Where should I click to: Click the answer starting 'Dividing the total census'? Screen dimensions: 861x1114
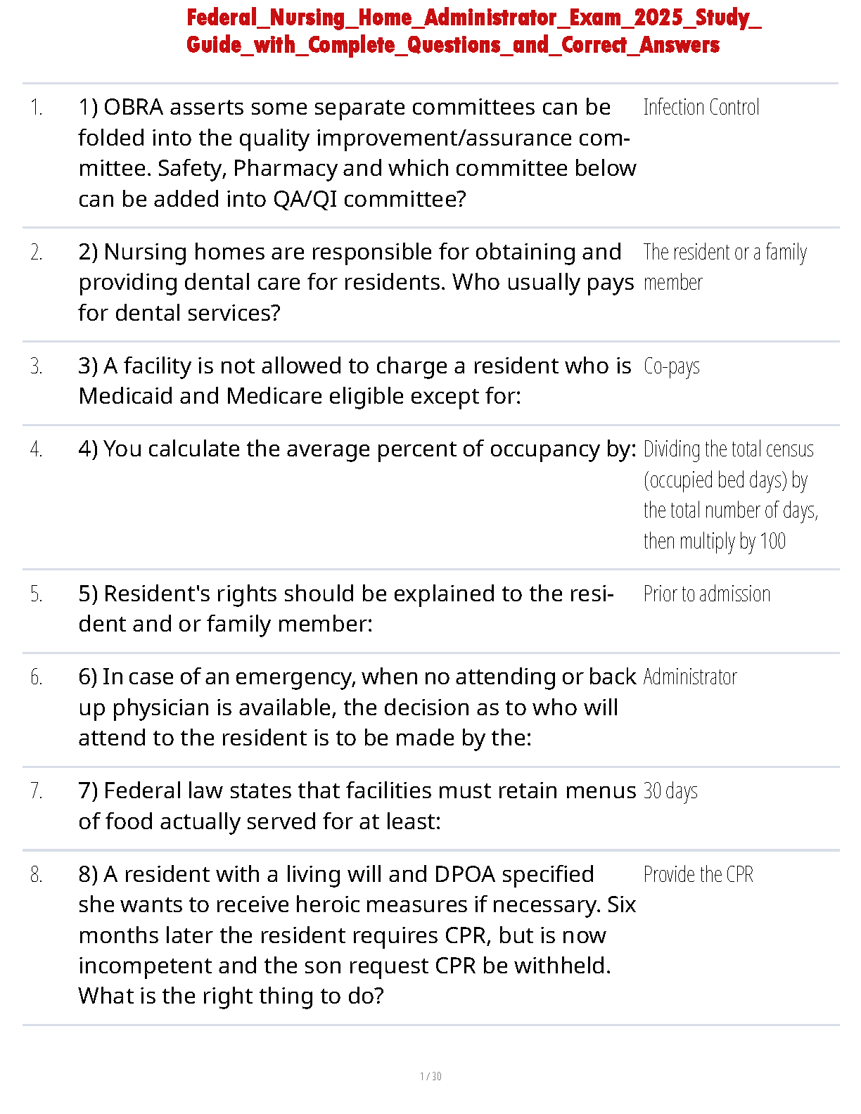(729, 494)
